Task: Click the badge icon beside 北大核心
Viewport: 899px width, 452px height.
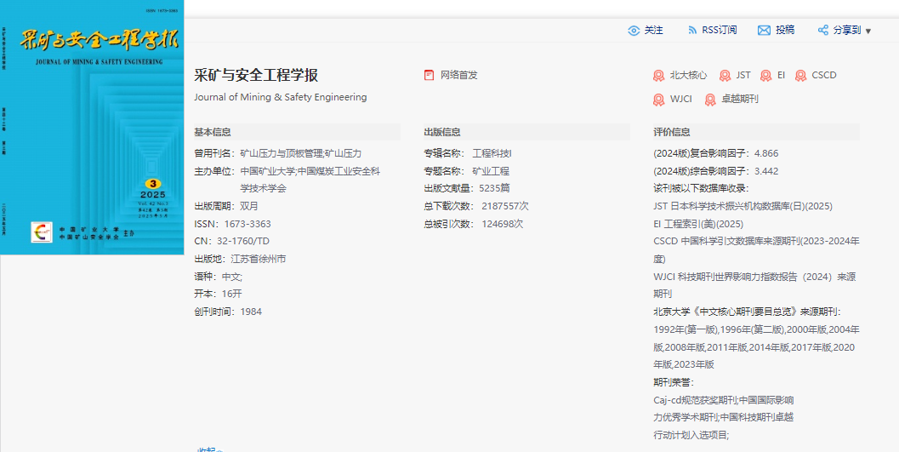Action: click(659, 76)
